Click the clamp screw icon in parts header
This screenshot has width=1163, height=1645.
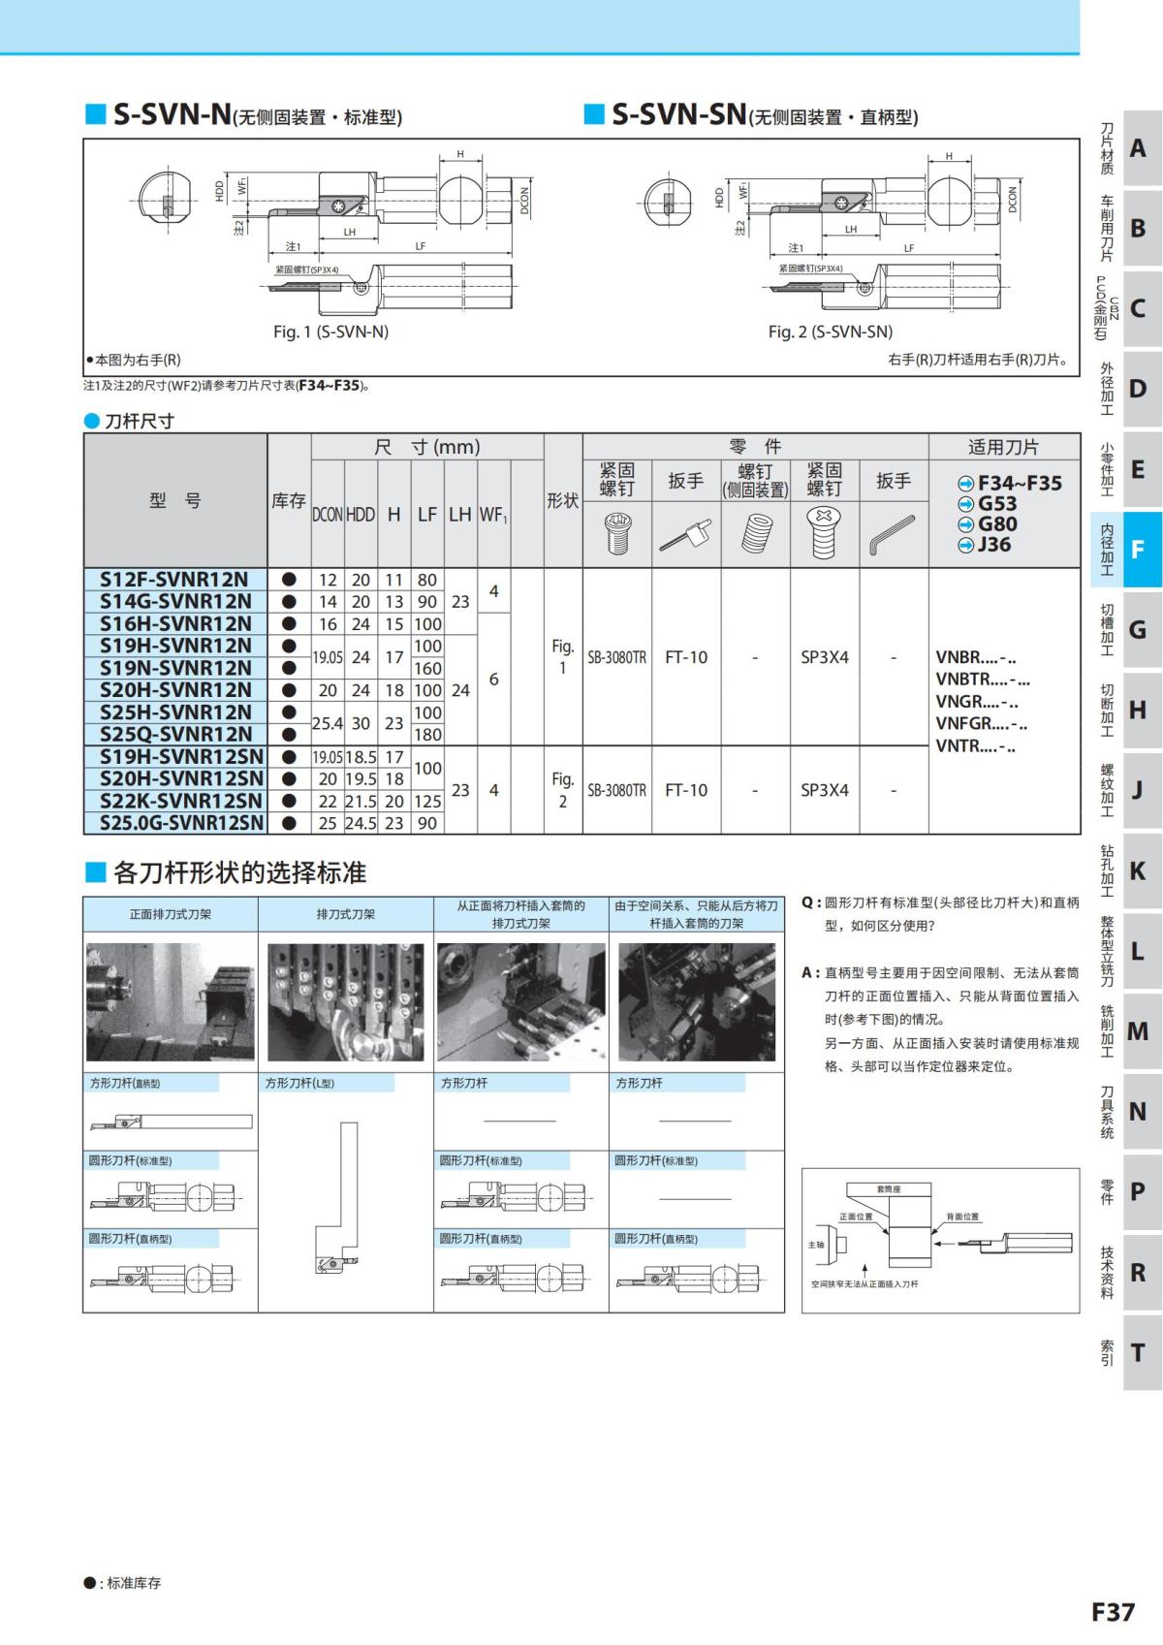(616, 533)
